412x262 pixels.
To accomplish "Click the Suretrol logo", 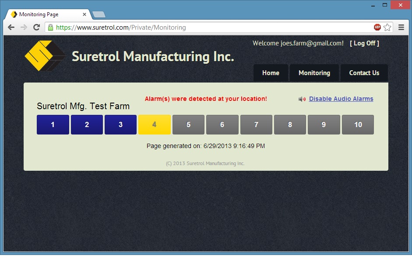I will [x=39, y=55].
